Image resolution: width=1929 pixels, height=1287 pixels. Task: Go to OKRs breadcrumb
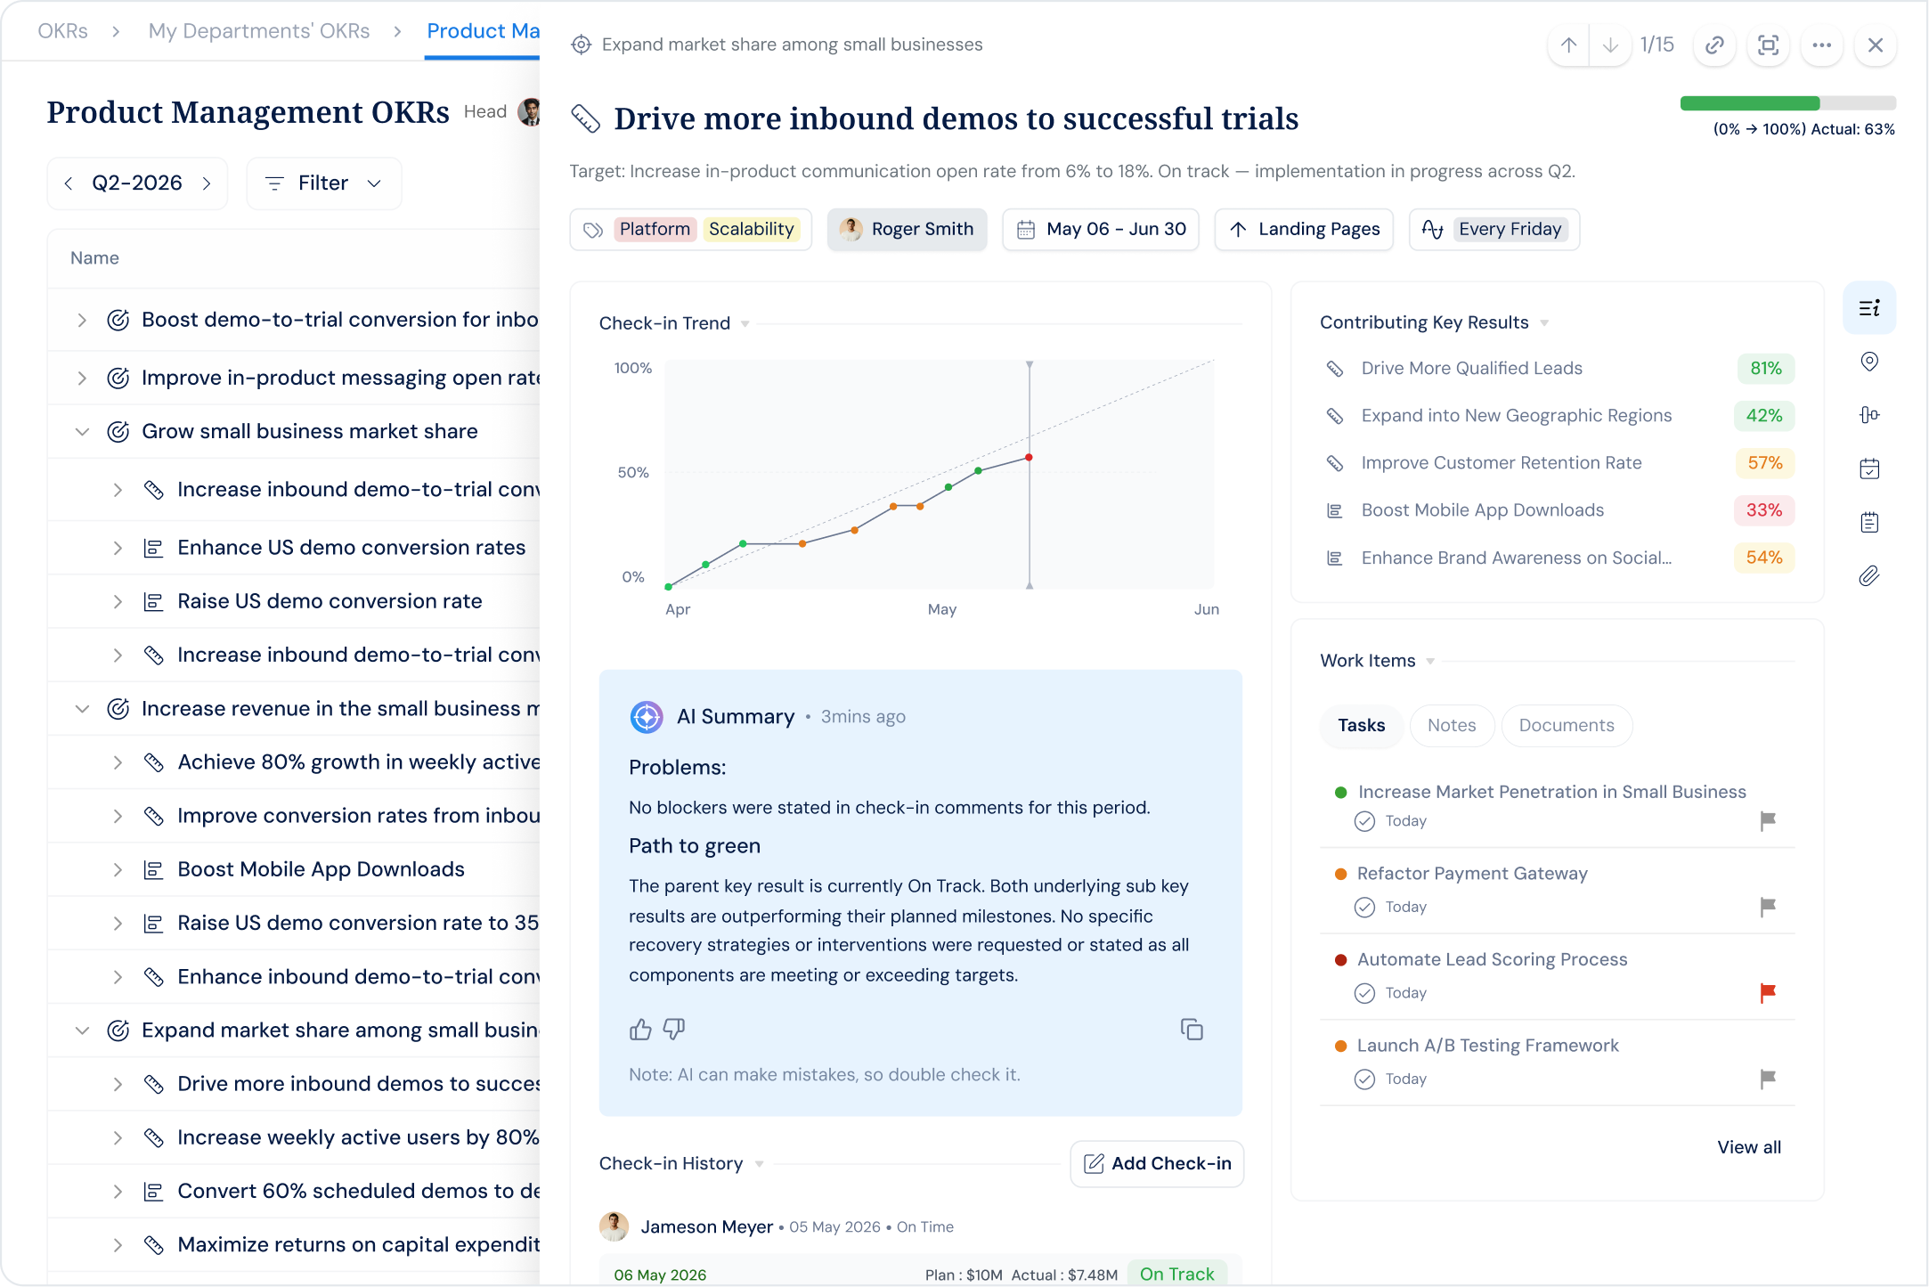62,31
